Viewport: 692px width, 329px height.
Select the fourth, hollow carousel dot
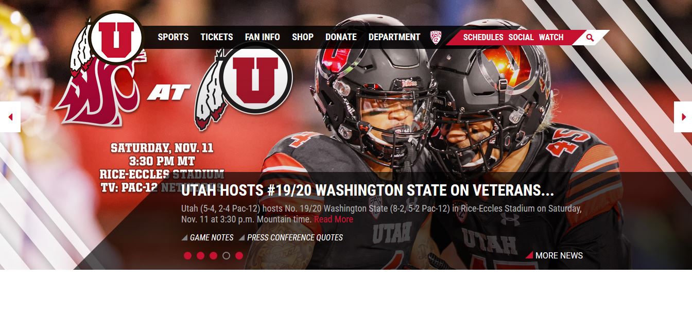click(226, 255)
